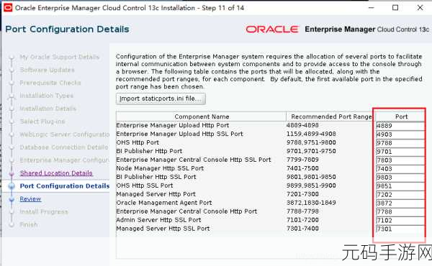The height and width of the screenshot is (266, 432).
Task: Select the OHS Http Port component name
Action: [138, 142]
